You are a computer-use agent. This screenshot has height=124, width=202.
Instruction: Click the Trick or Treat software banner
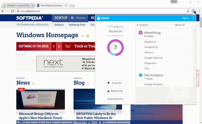pyautogui.click(x=78, y=46)
